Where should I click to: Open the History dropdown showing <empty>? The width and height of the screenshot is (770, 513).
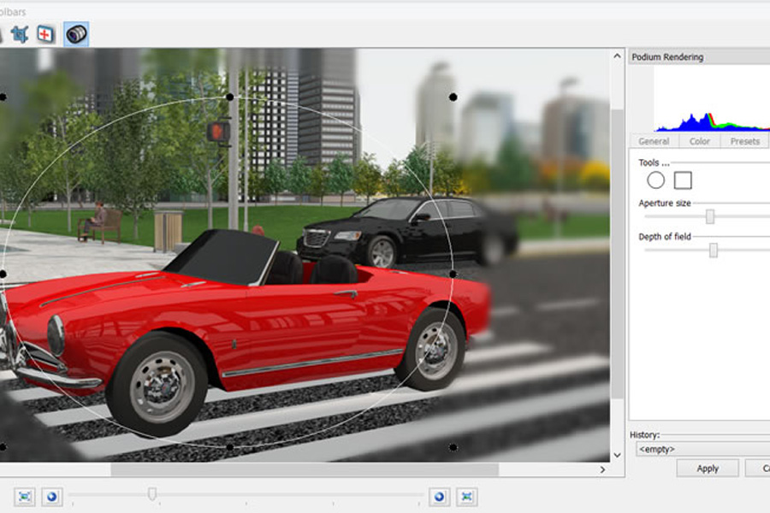(702, 449)
